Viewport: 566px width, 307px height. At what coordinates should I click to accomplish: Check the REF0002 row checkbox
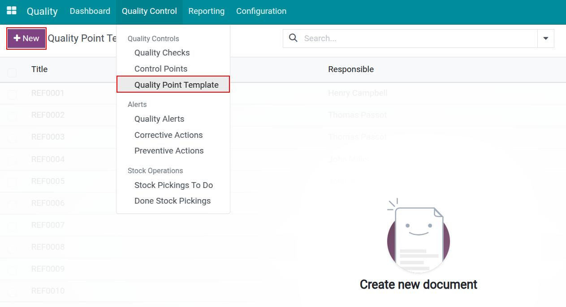(x=12, y=116)
